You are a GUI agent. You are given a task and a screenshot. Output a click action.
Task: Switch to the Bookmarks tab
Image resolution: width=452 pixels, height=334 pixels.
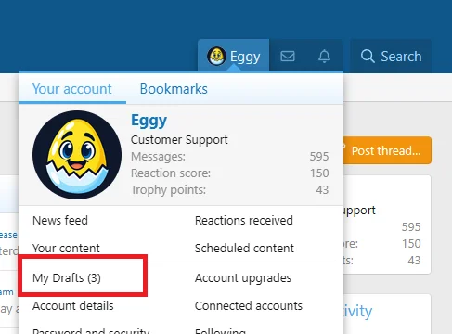tap(174, 89)
